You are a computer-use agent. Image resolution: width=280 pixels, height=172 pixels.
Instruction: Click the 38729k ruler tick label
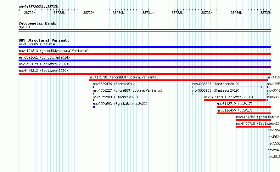pyautogui.click(x=89, y=13)
